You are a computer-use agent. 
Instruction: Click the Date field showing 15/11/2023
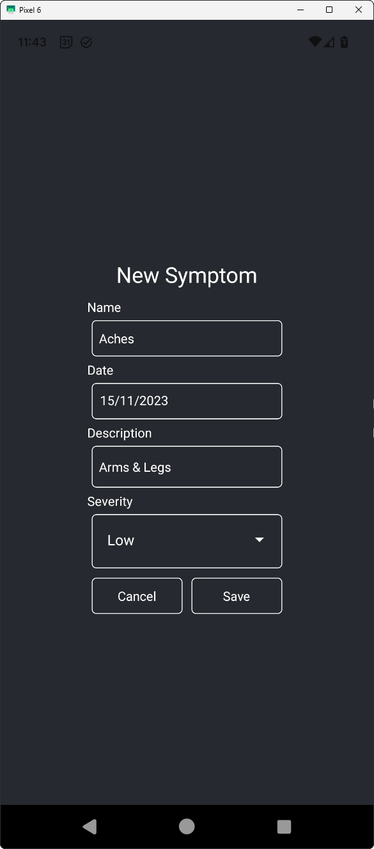coord(186,401)
